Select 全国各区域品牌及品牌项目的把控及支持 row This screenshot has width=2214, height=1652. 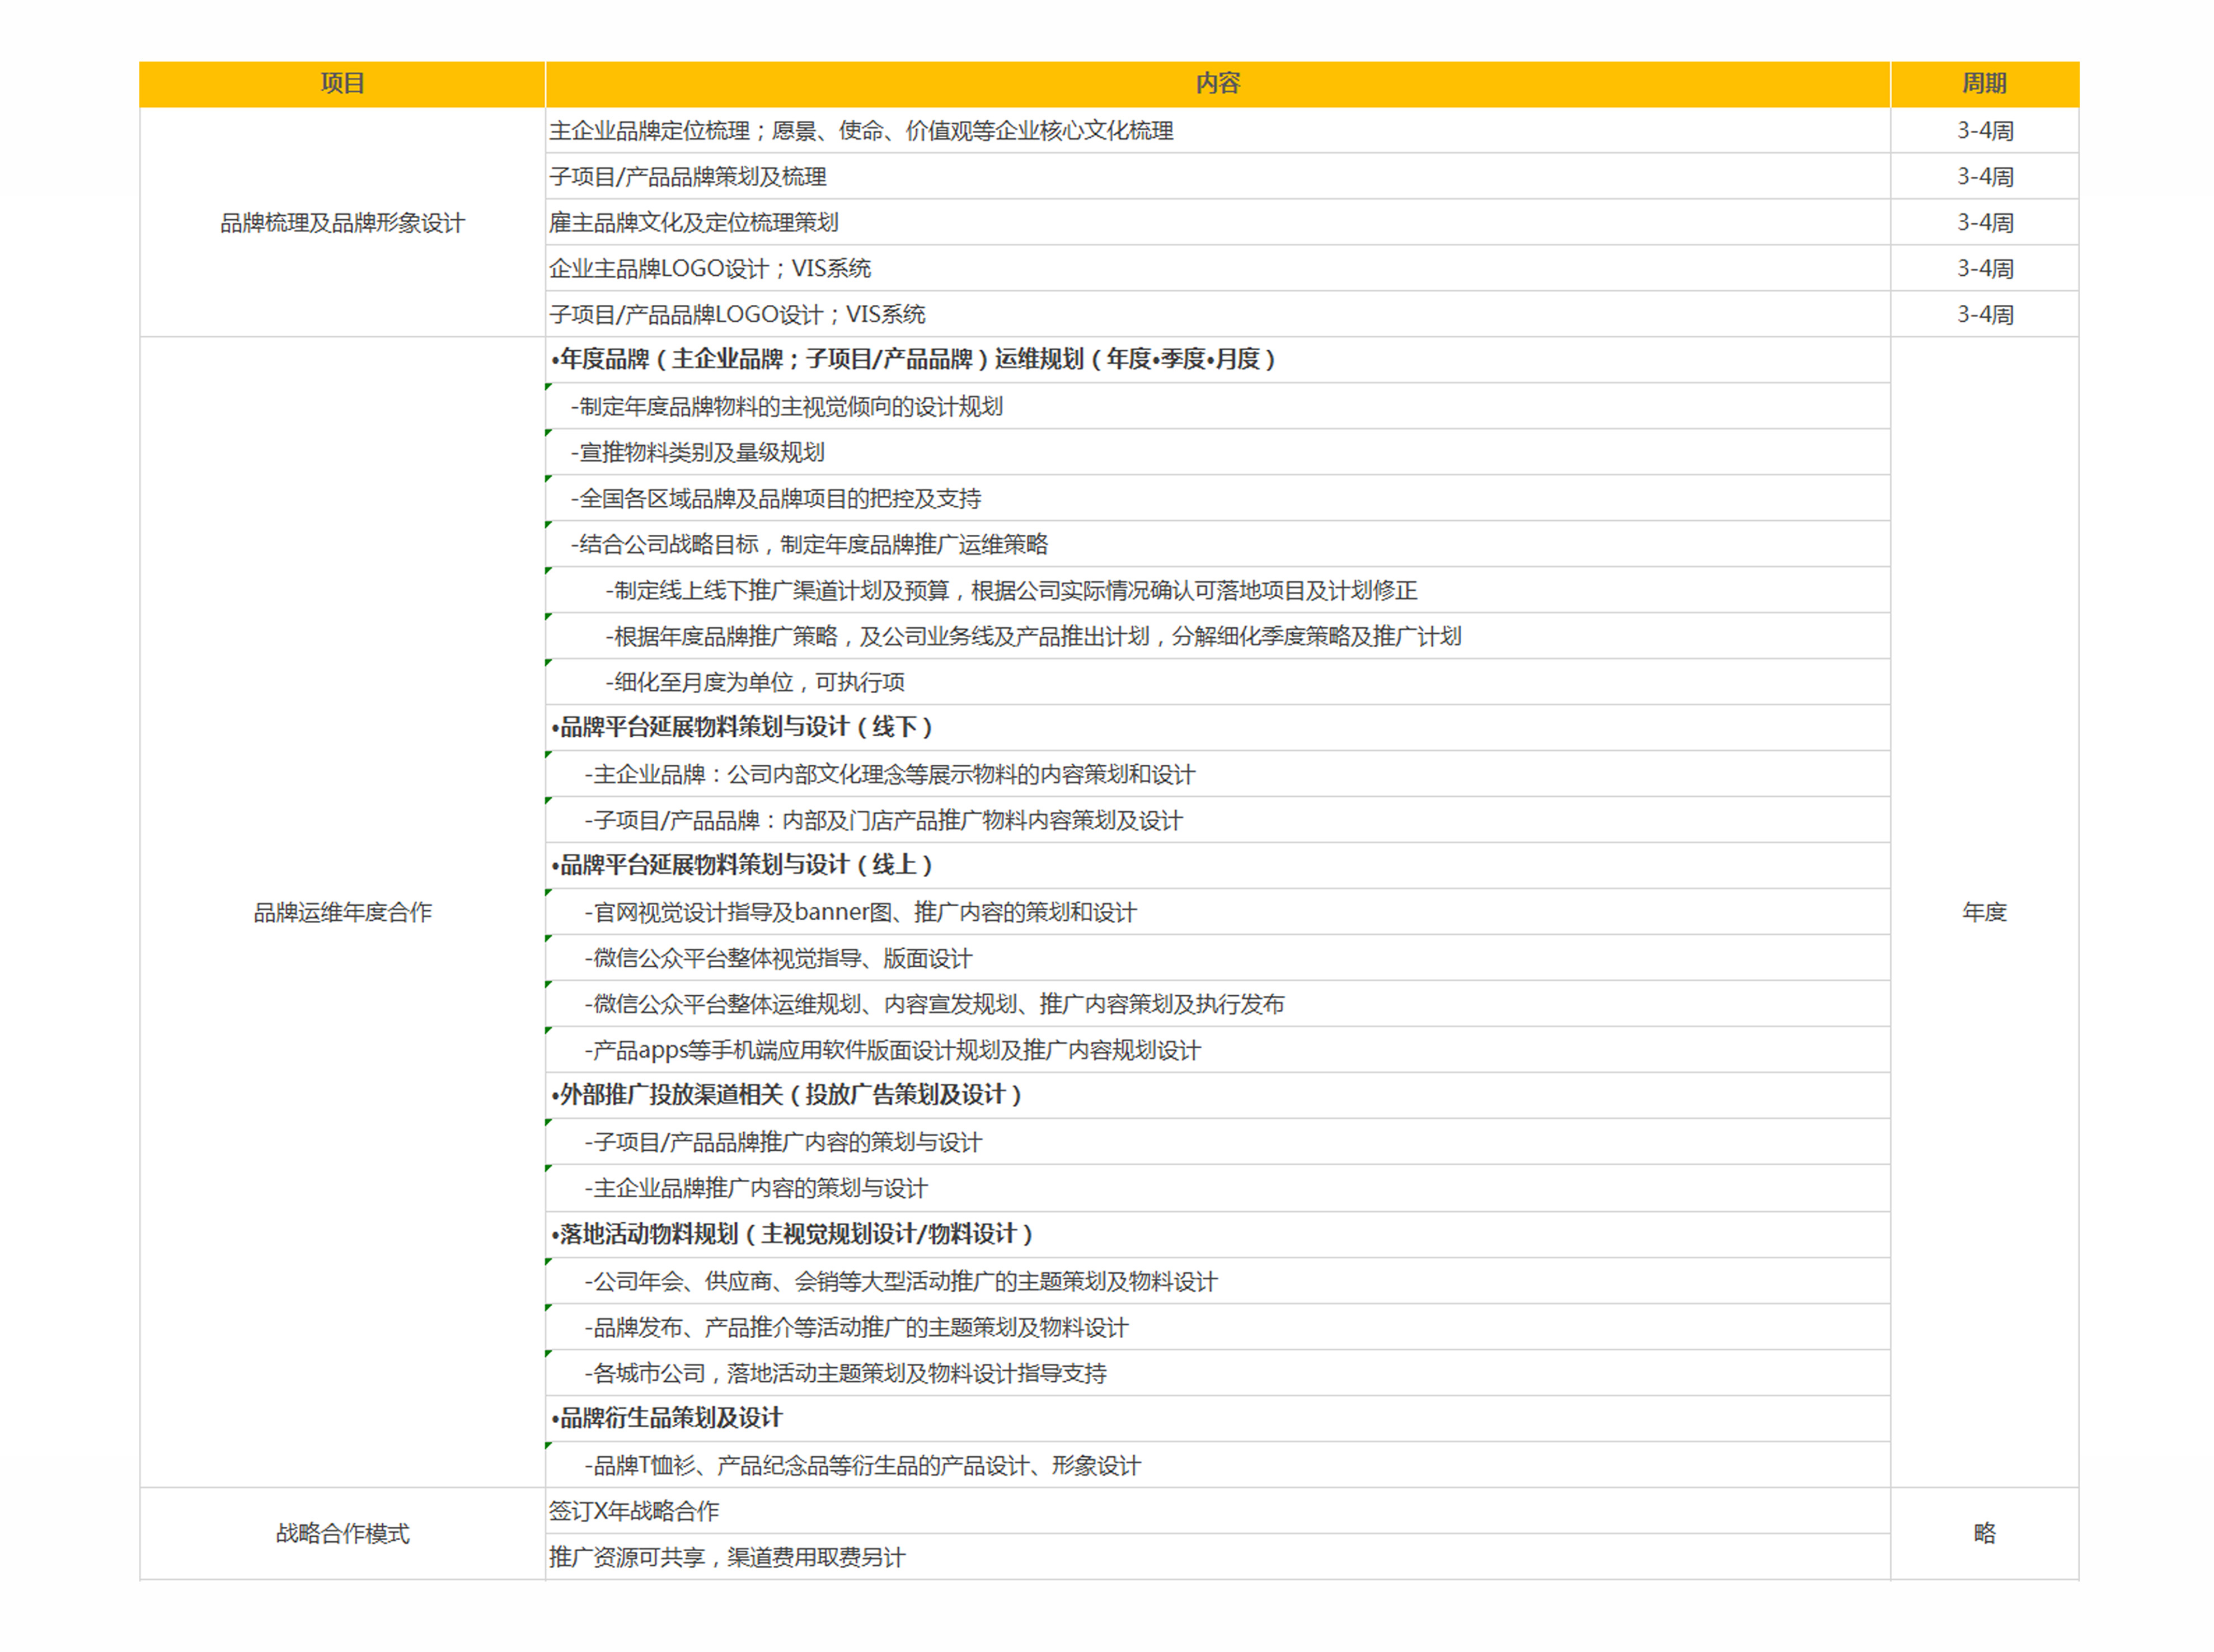1218,498
